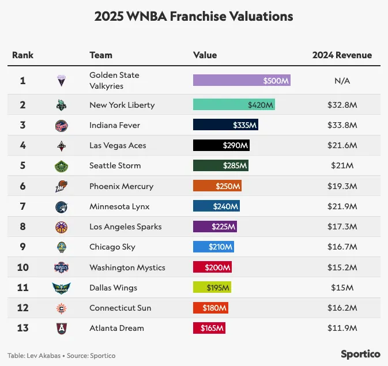This screenshot has width=388, height=366.
Task: Click the Chicago Sky team name
Action: pos(112,247)
